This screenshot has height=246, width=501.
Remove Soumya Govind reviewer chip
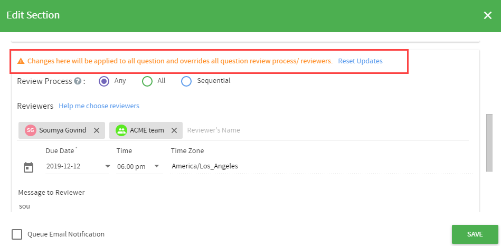[x=97, y=130]
